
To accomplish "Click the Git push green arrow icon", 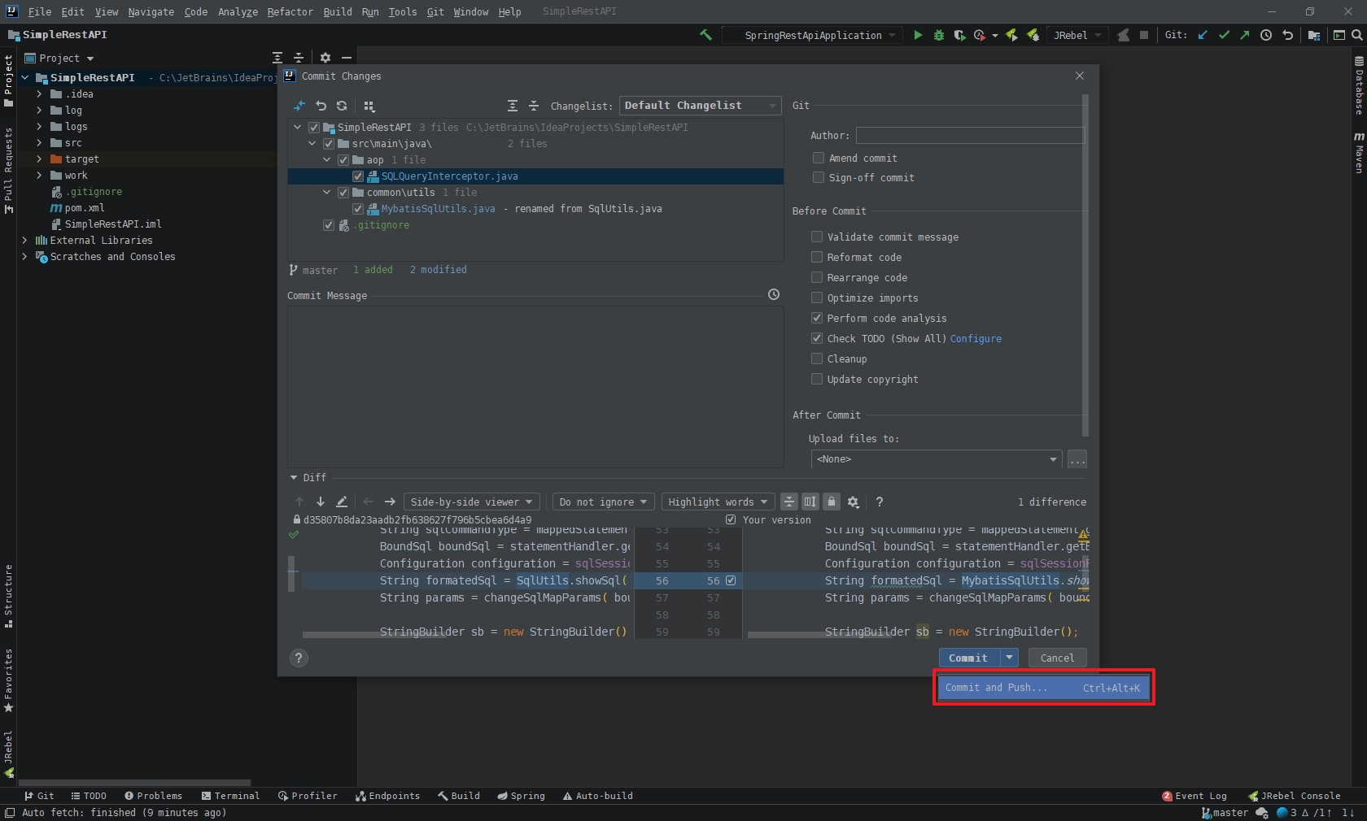I will tap(1245, 35).
